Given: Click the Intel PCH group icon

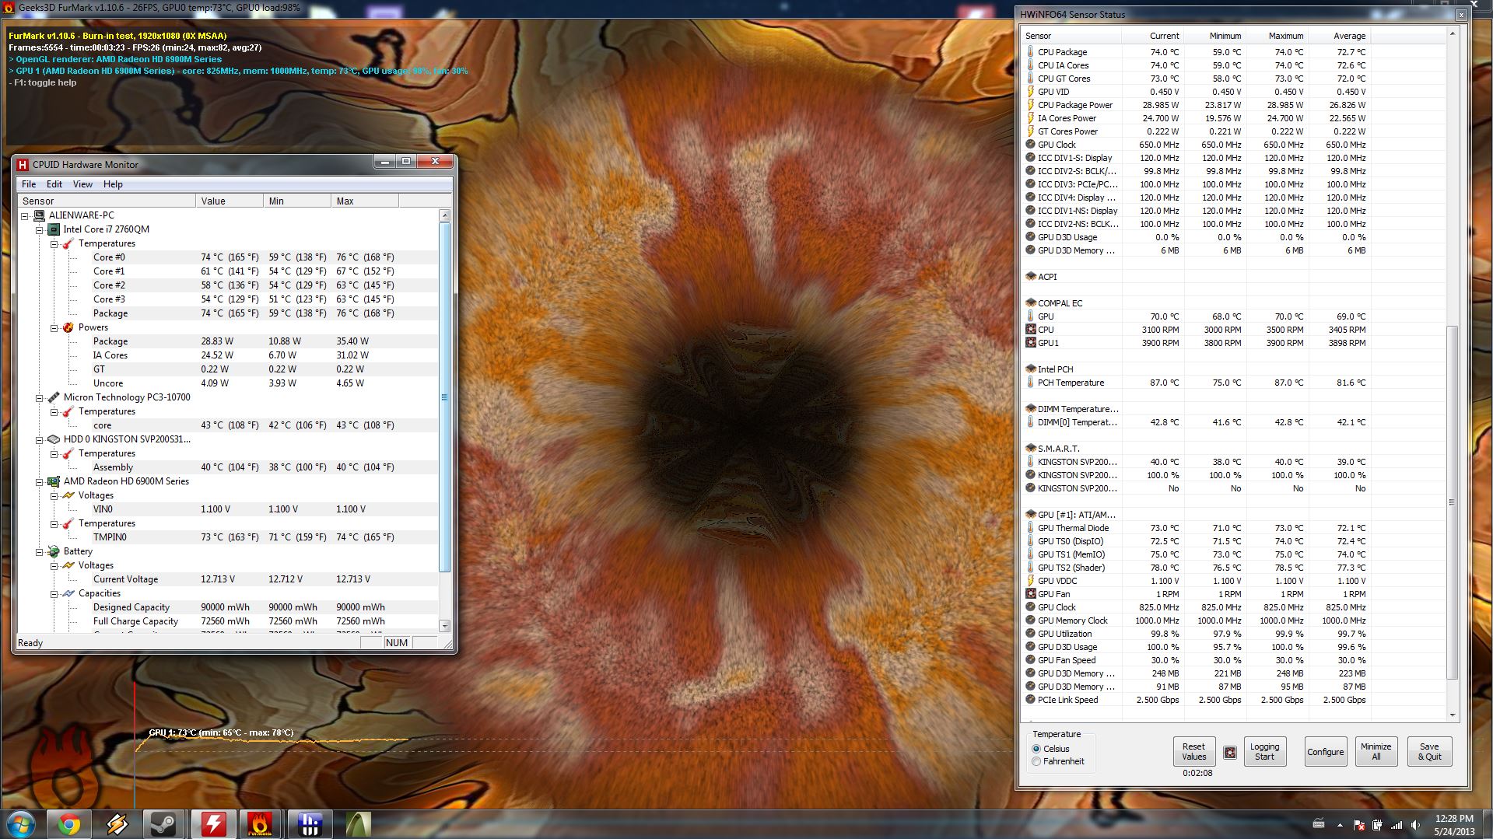Looking at the screenshot, I should pos(1030,369).
